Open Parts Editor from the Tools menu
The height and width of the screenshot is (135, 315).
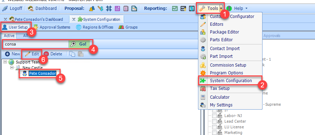tap(221, 40)
